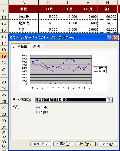Click cell showing 74,500 in 合計 column
The height and width of the screenshot is (151, 120).
point(108,23)
